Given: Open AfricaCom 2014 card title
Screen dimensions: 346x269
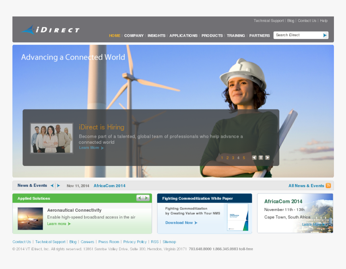Looking at the screenshot, I should coord(283,201).
